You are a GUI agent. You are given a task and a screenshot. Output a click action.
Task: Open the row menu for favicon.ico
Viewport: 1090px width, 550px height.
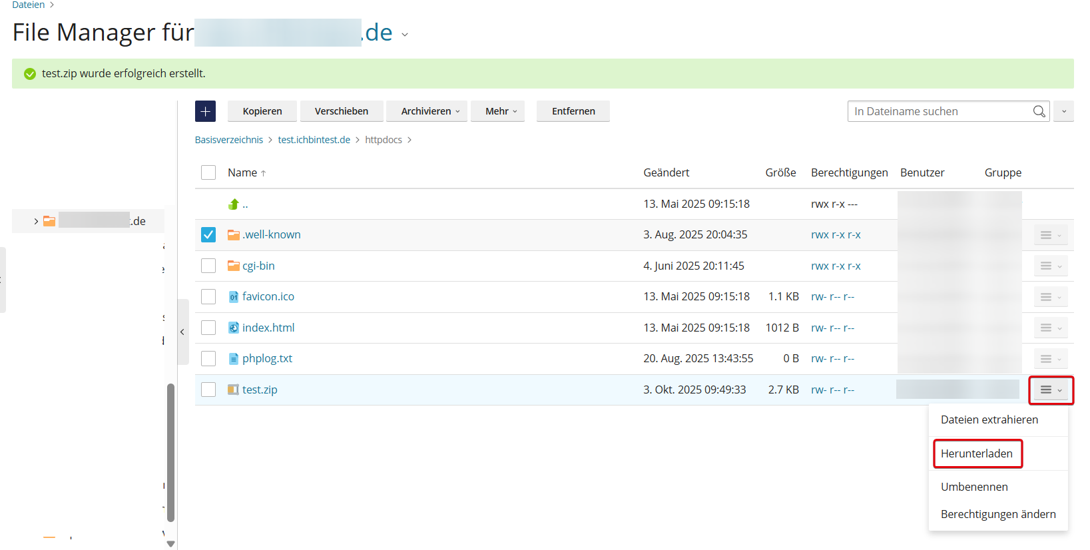(x=1051, y=297)
